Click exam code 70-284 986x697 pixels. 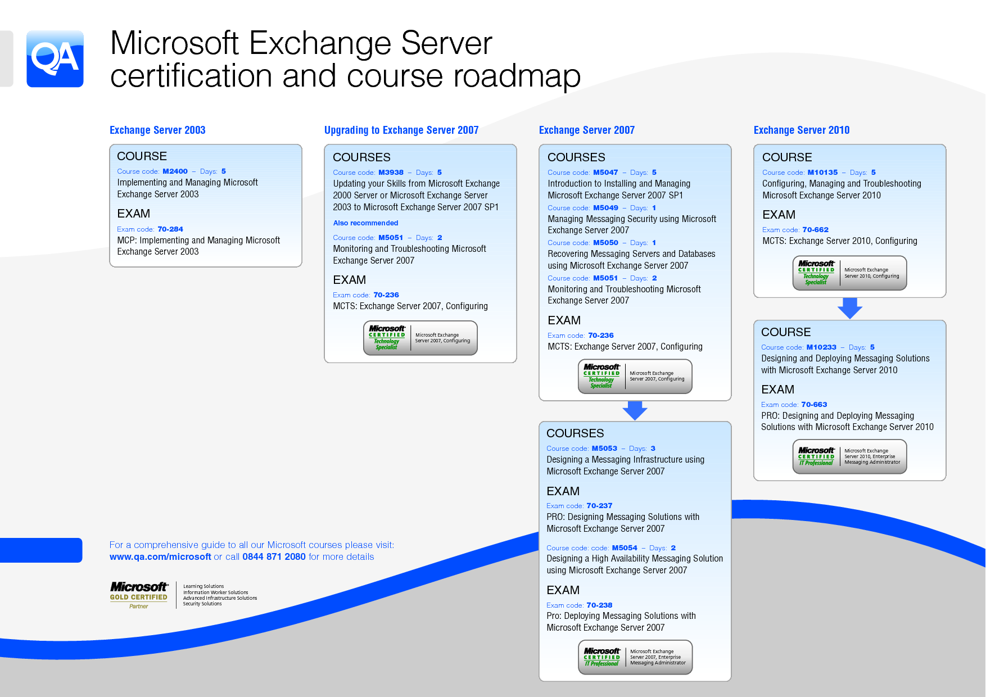point(170,229)
